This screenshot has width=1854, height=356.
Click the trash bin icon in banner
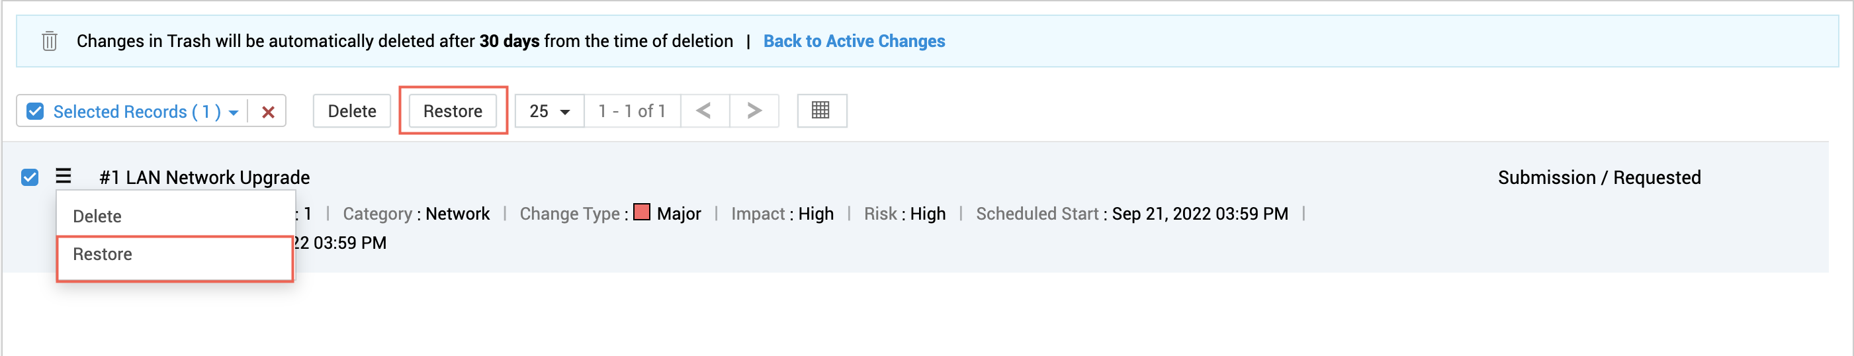coord(50,41)
